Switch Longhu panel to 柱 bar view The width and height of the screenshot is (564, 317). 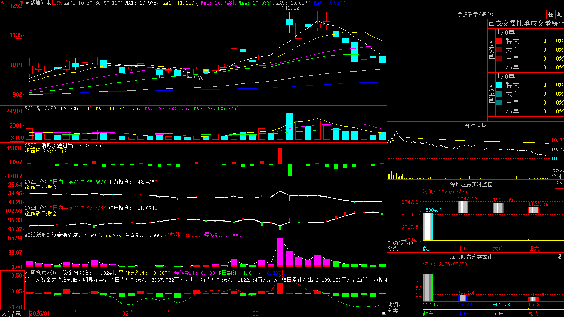[551, 14]
